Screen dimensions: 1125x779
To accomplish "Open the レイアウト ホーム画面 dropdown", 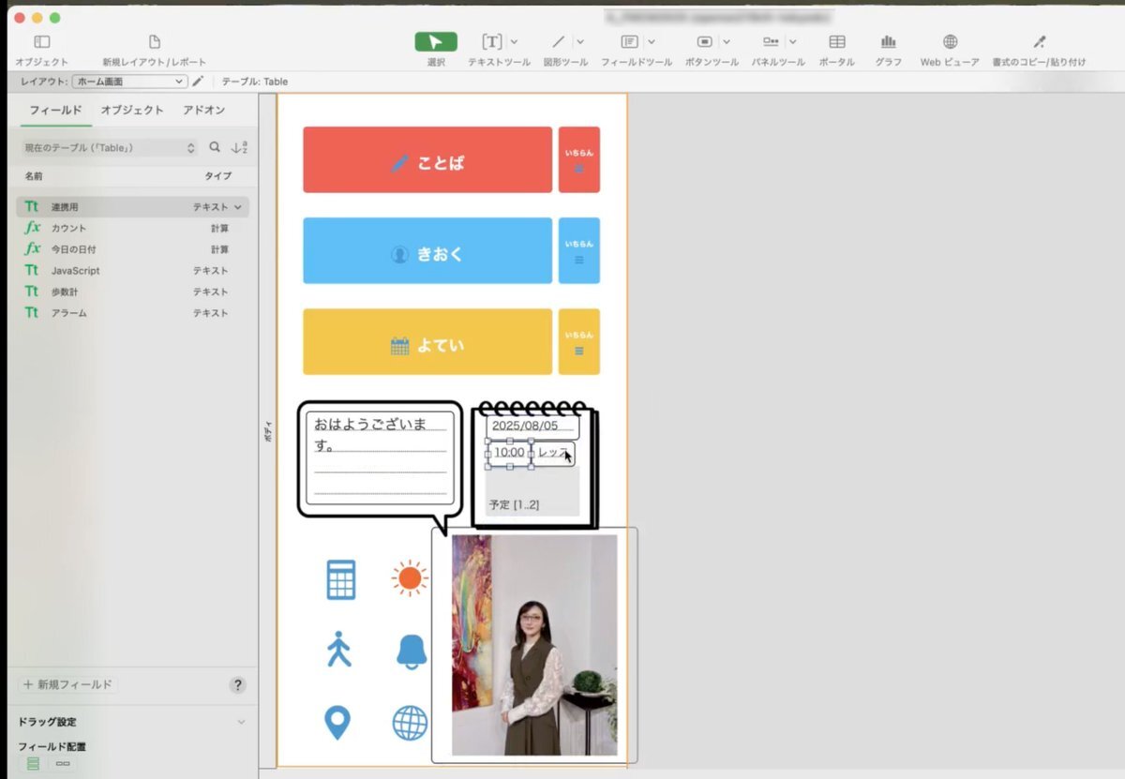I will click(x=129, y=82).
